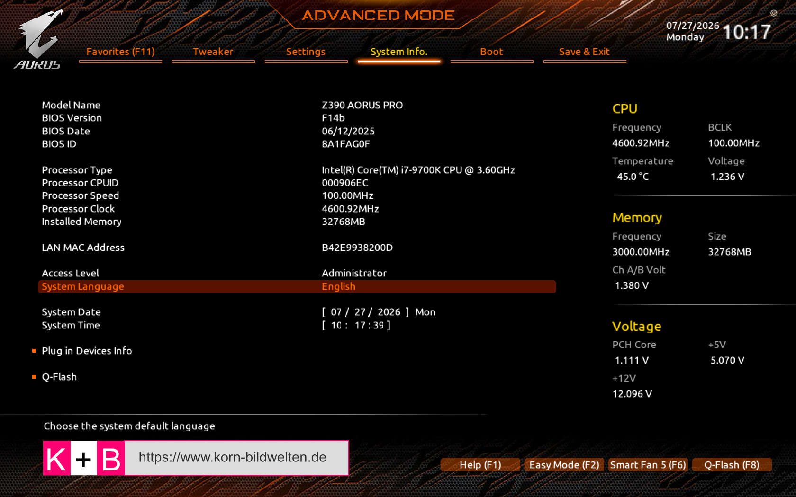Click the BCLK value in the CPU panel
796x497 pixels.
click(x=734, y=143)
